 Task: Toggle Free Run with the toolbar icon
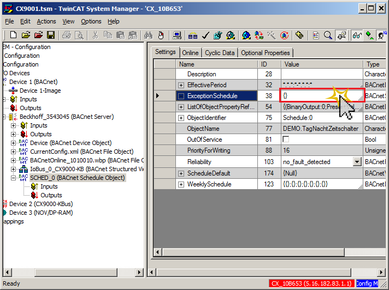pos(284,35)
